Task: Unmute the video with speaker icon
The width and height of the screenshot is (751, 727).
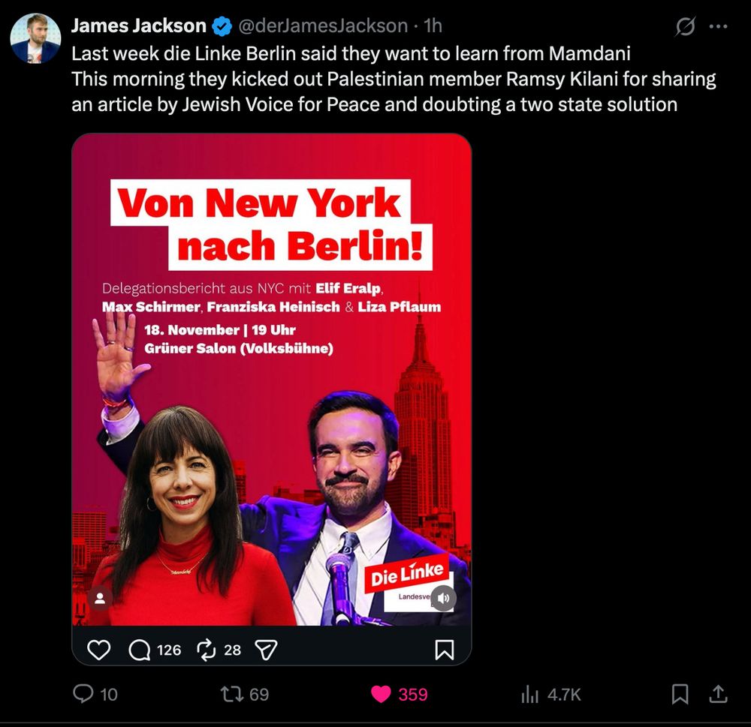Action: [x=444, y=598]
